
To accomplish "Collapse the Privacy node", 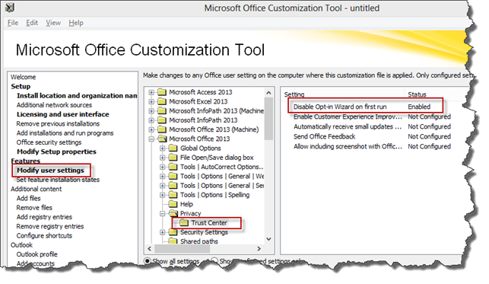I will [163, 214].
